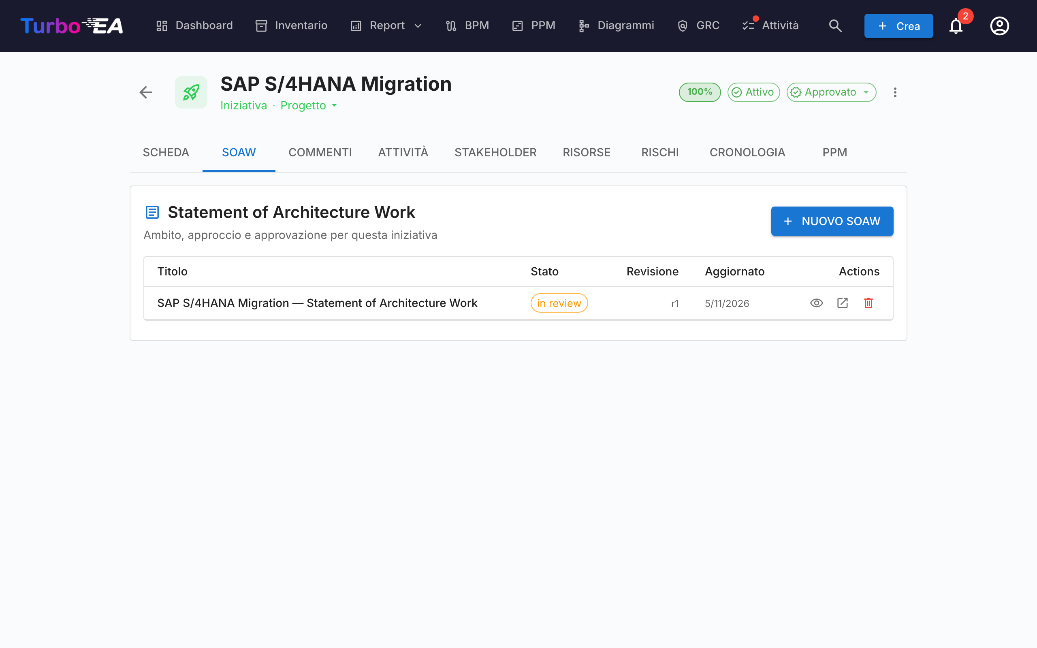This screenshot has height=648, width=1037.
Task: Switch to the ATTIVITÀ tab
Action: pyautogui.click(x=403, y=153)
